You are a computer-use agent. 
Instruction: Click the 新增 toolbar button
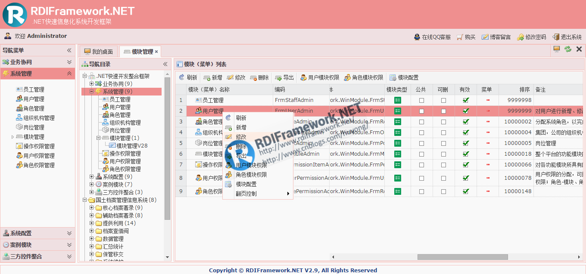coord(213,77)
